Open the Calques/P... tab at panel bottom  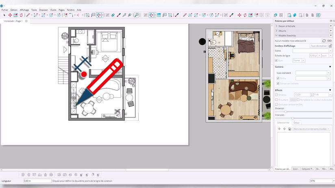point(307,169)
